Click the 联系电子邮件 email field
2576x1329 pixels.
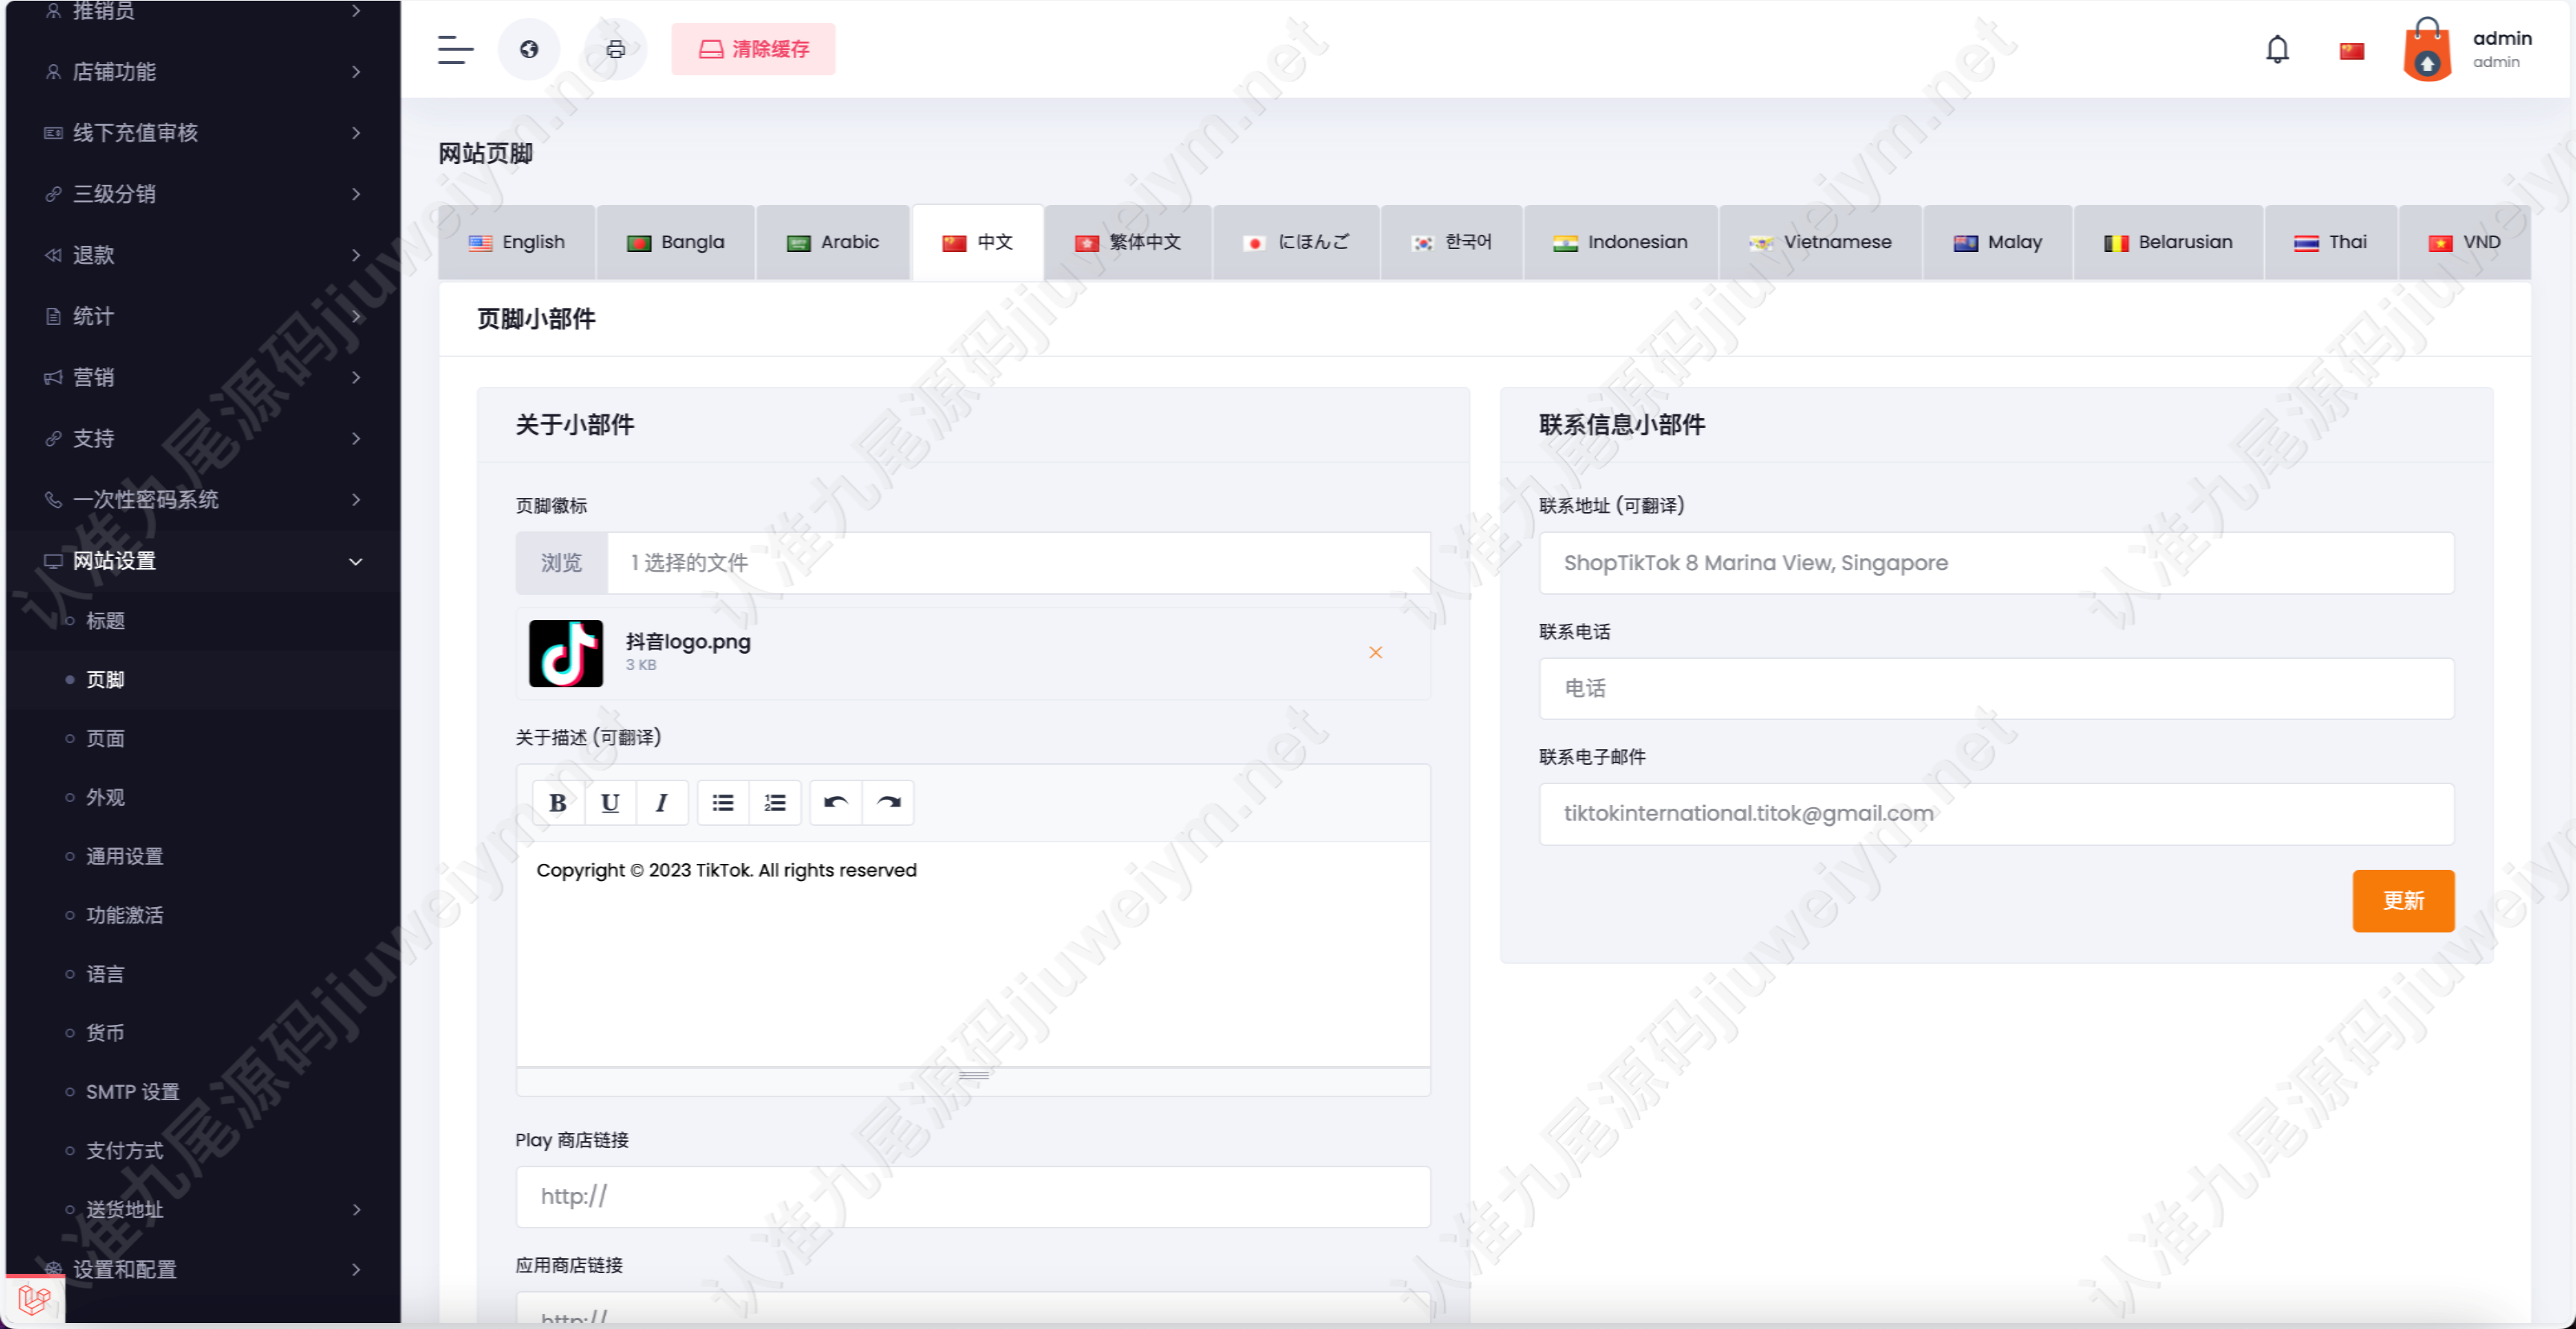[1996, 814]
